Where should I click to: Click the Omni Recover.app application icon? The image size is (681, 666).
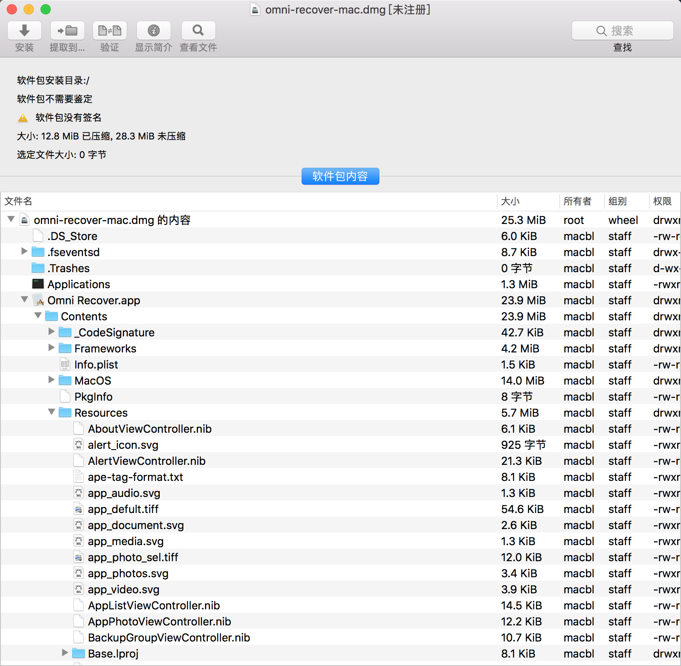(38, 300)
